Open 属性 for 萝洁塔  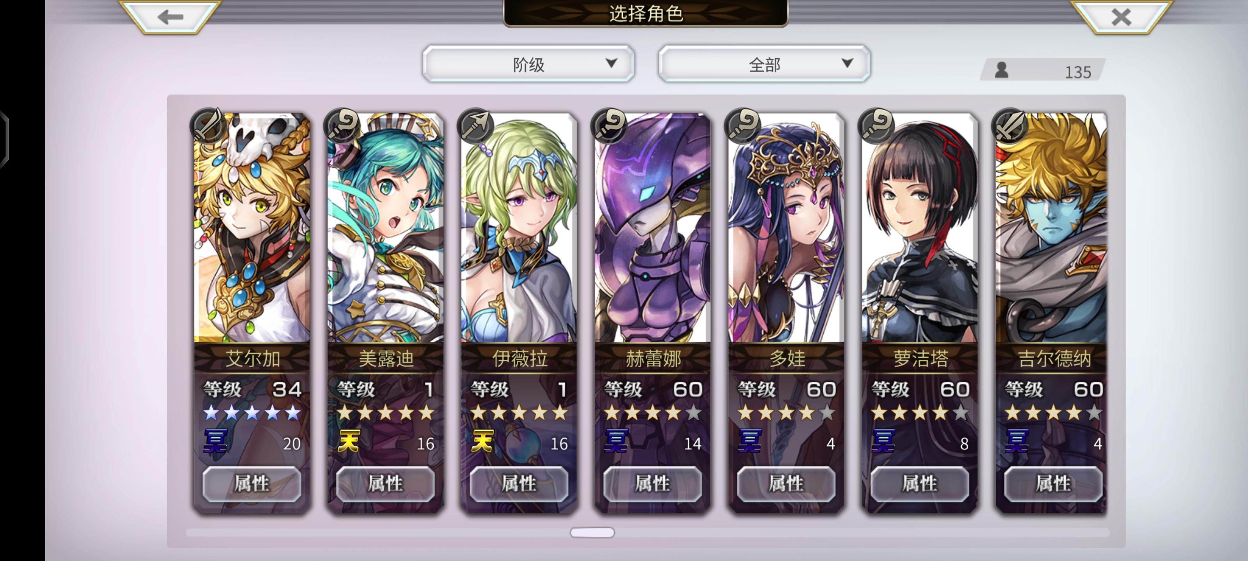920,483
